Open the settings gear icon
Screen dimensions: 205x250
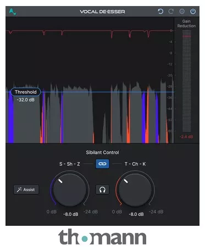pos(182,12)
